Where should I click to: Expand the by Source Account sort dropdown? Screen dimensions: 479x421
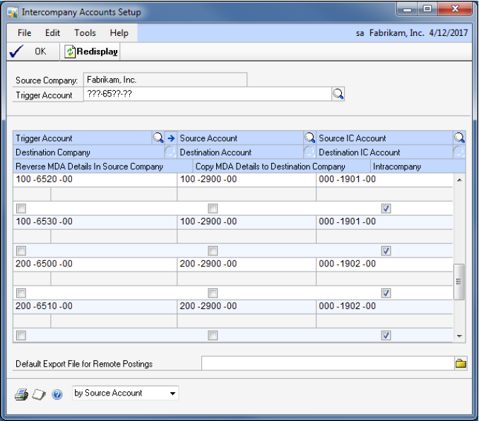point(172,393)
